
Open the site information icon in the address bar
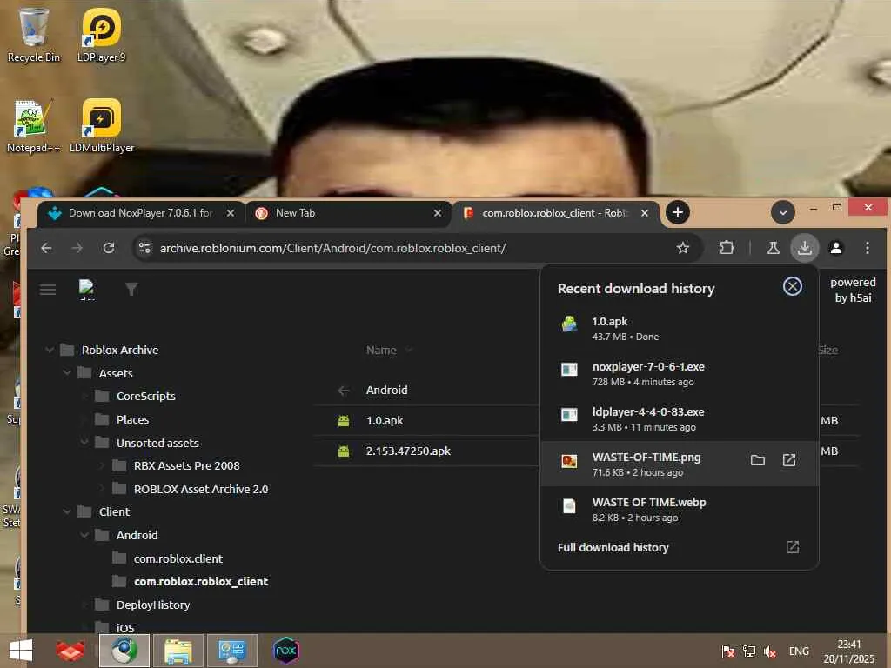(x=145, y=248)
